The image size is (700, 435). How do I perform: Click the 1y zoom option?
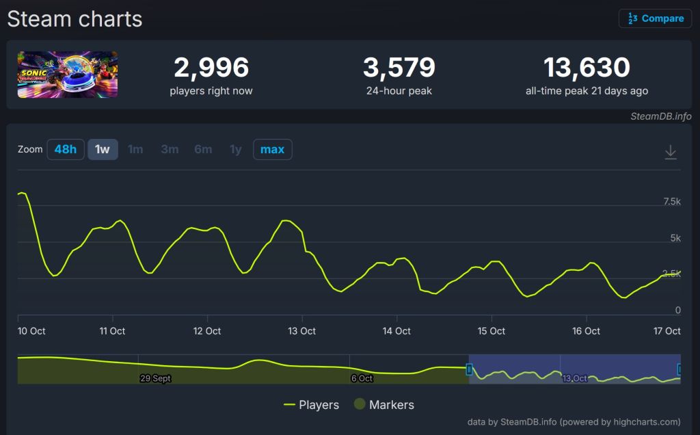click(x=235, y=149)
